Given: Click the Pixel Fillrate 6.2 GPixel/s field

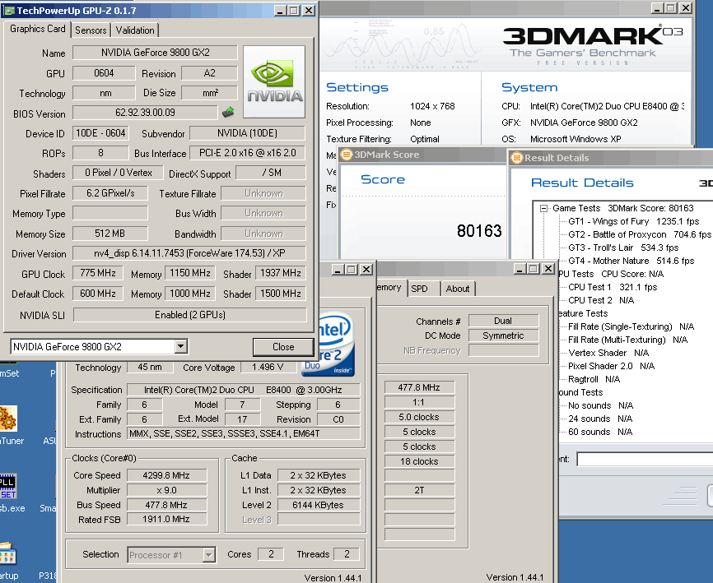Looking at the screenshot, I should (x=110, y=193).
